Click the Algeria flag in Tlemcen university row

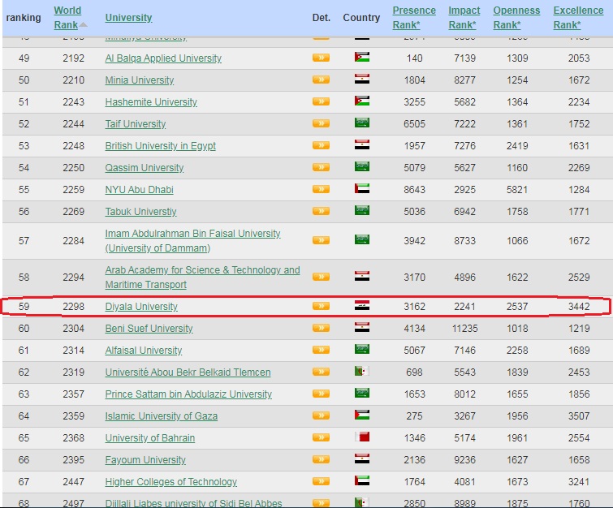click(x=362, y=371)
